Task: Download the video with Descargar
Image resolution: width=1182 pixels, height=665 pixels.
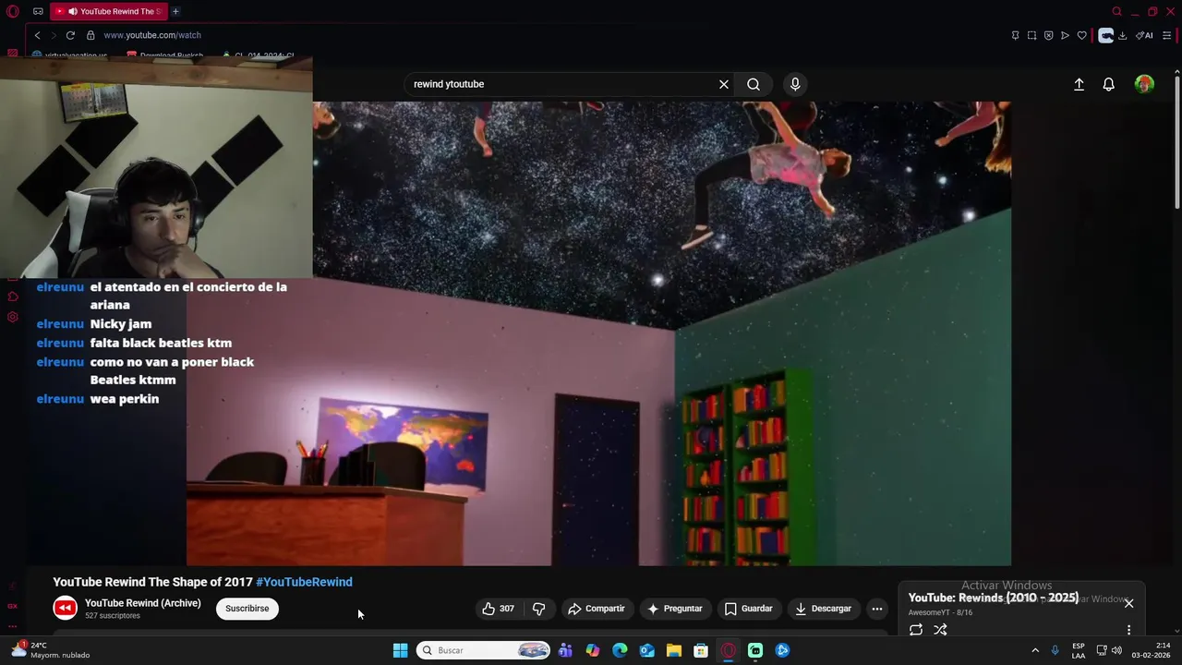Action: (x=824, y=609)
